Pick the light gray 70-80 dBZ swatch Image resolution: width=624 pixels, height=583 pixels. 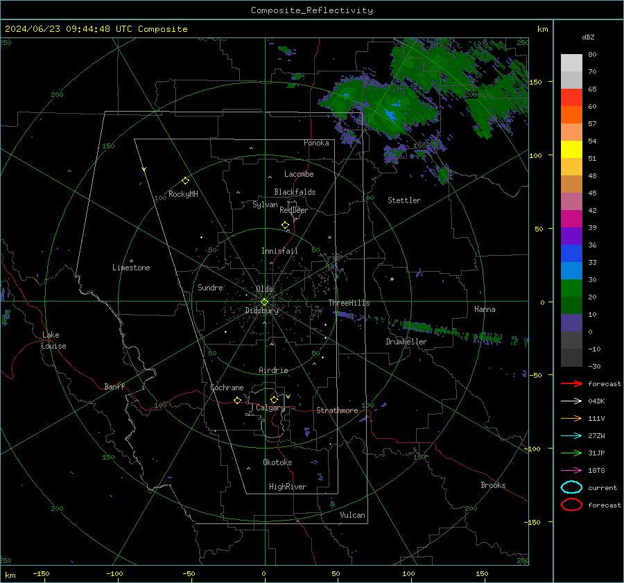[x=571, y=62]
